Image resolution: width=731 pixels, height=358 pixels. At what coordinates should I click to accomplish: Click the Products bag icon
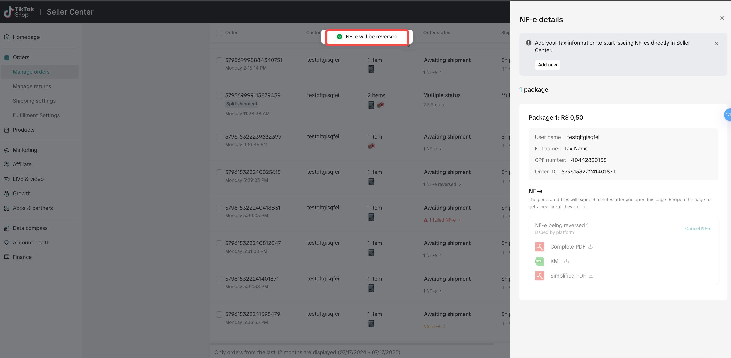tap(7, 130)
